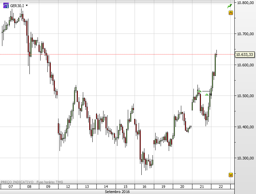The width and height of the screenshot is (256, 194).
Task: Click date 19 on the time axis
Action: click(163, 187)
